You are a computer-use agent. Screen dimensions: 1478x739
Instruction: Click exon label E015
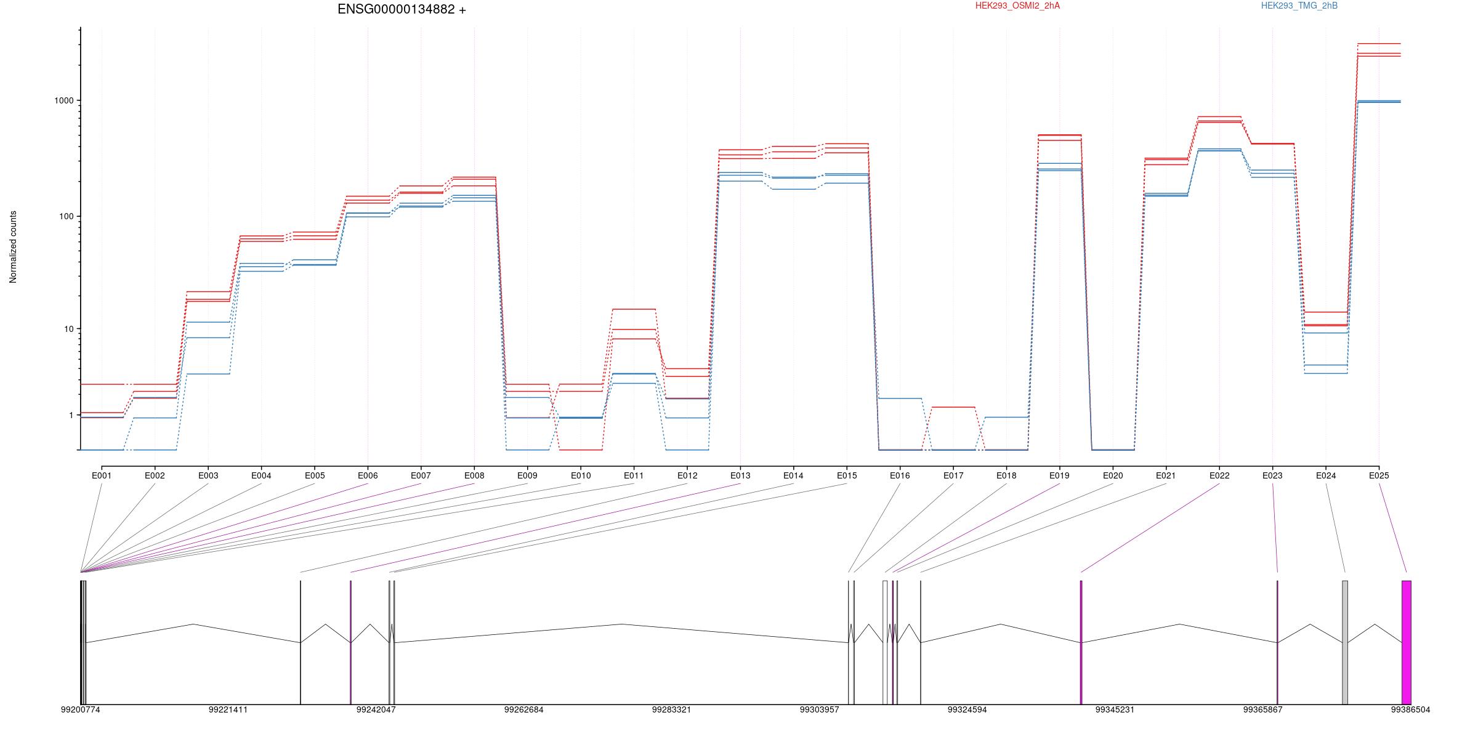click(x=847, y=475)
